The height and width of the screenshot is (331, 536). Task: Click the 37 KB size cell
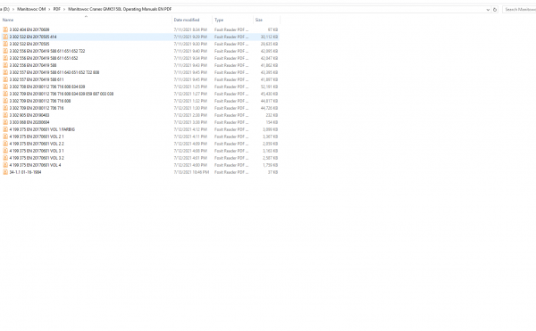pos(272,172)
